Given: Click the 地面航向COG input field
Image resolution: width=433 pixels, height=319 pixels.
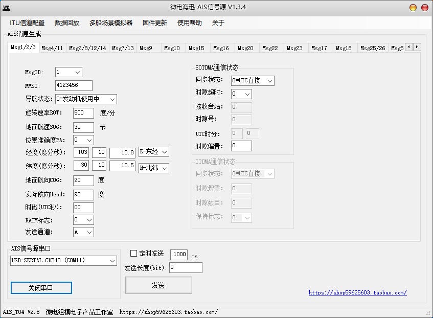Looking at the screenshot, I should pyautogui.click(x=83, y=180).
